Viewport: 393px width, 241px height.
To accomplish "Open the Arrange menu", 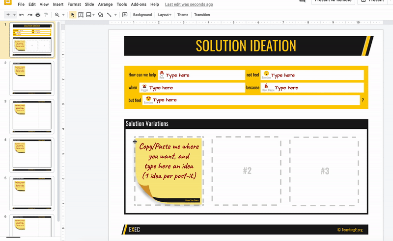I will 105,4.
